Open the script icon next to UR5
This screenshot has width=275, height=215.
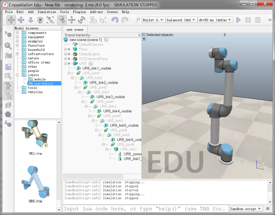click(91, 63)
